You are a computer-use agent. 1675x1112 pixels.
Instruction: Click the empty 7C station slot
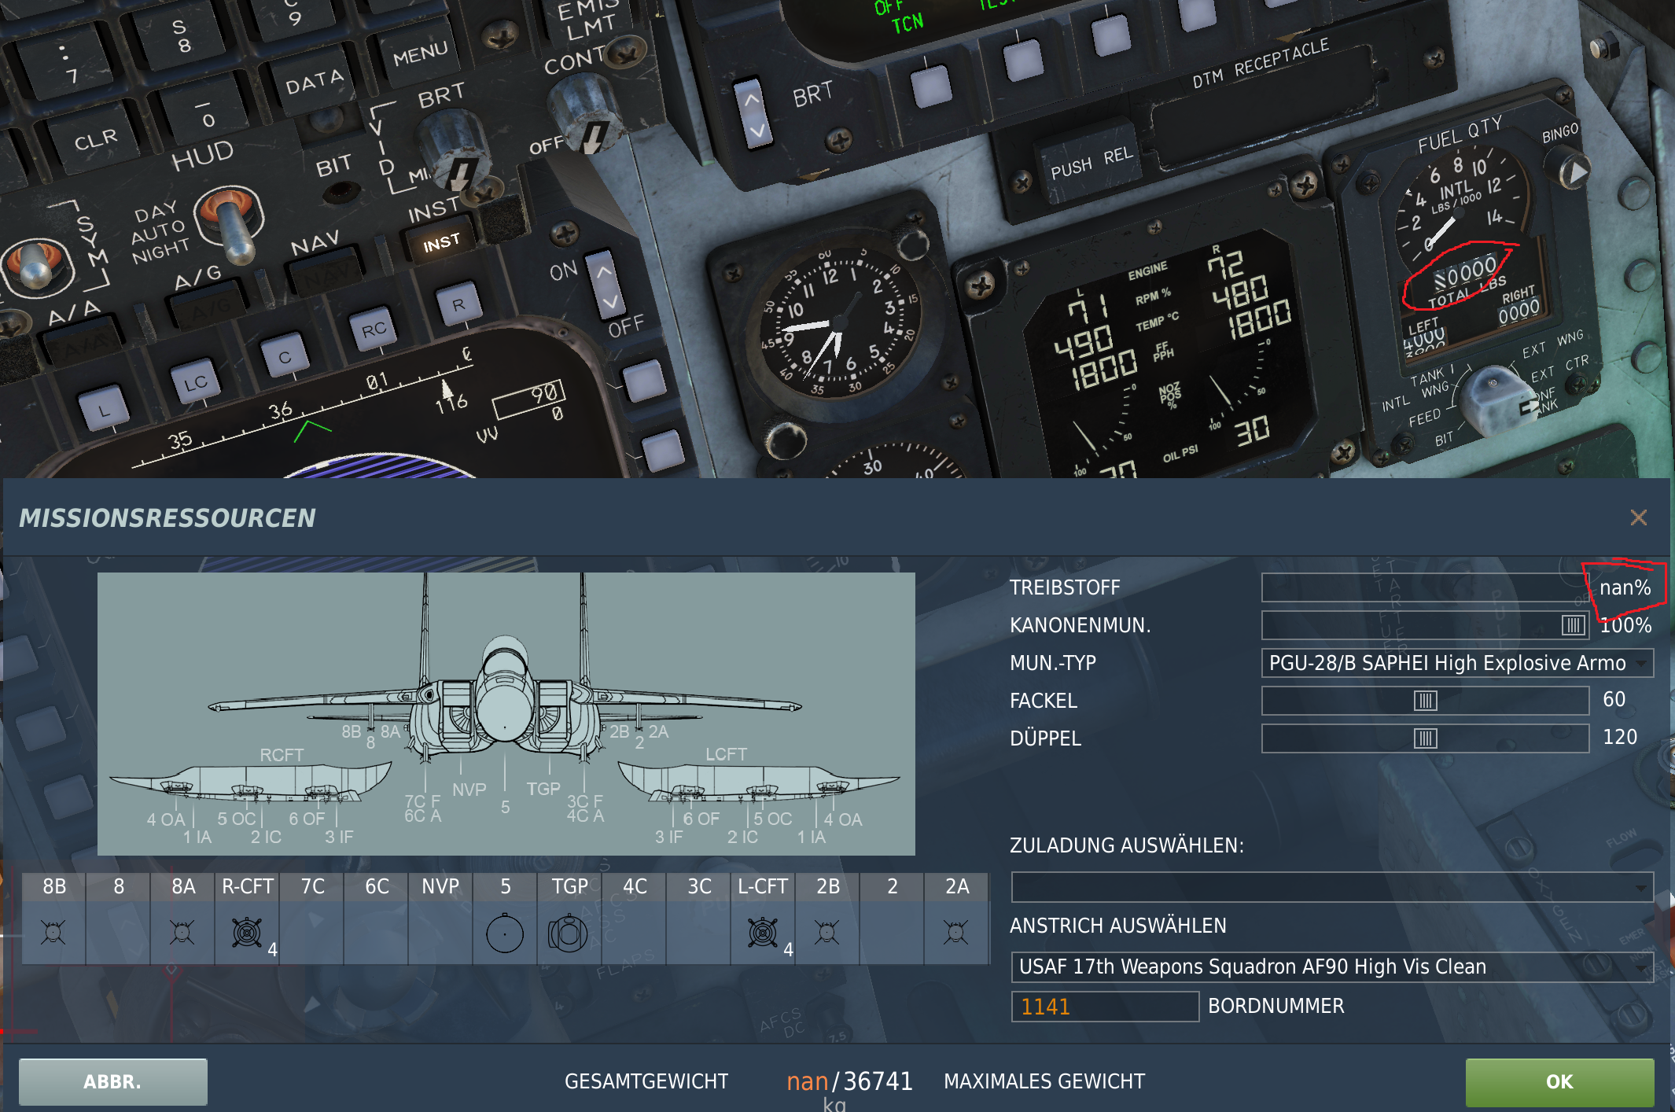coord(311,933)
